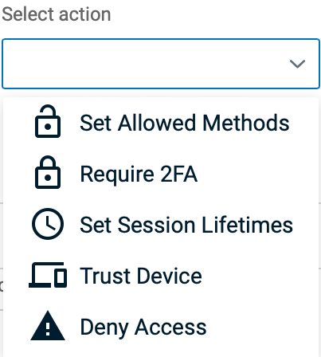Image resolution: width=321 pixels, height=357 pixels.
Task: Pick the Set Session Lifetimes option
Action: 161,225
